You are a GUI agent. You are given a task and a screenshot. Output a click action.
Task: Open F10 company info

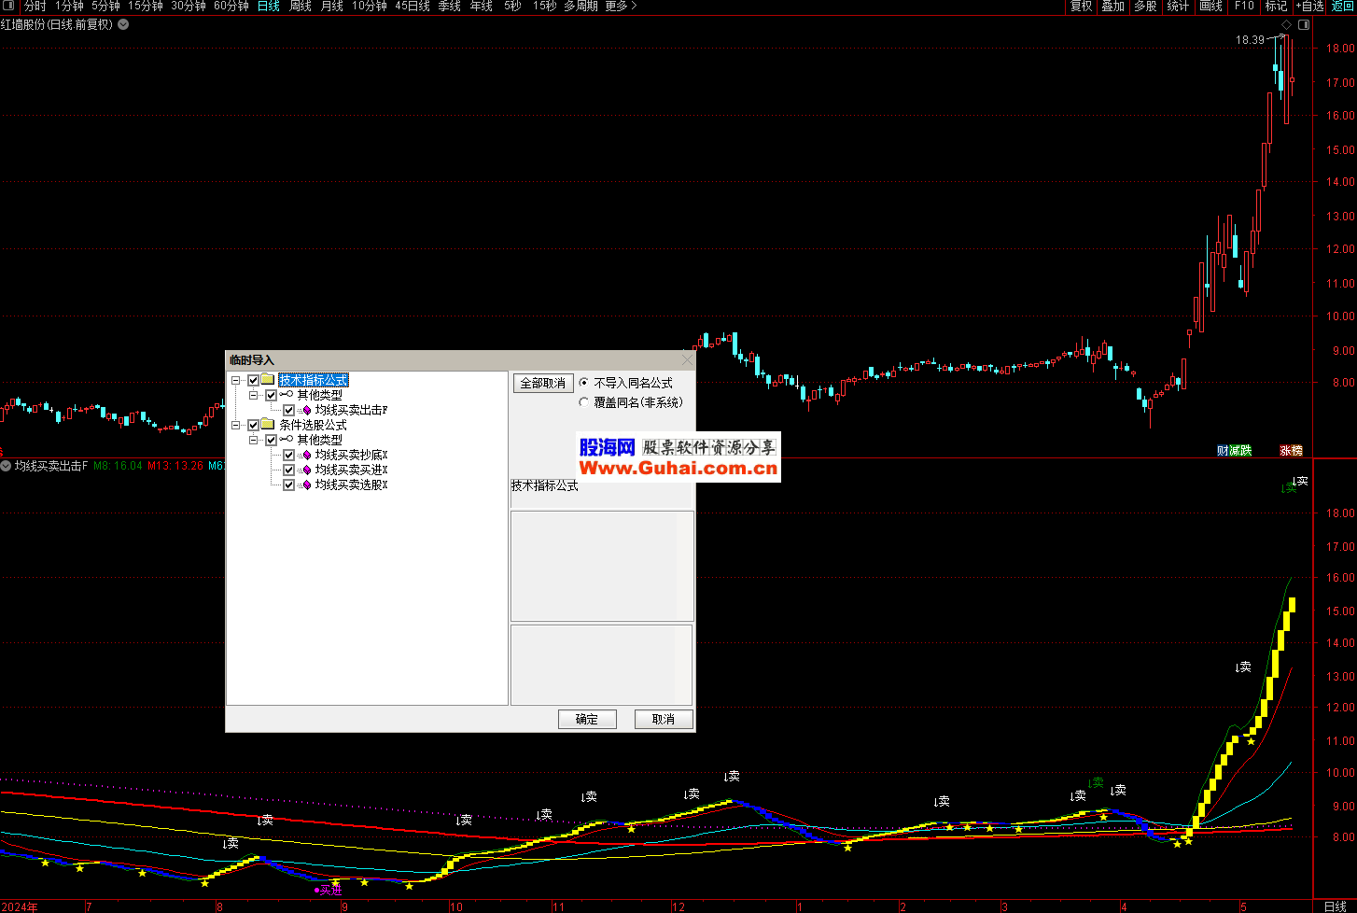[x=1244, y=7]
